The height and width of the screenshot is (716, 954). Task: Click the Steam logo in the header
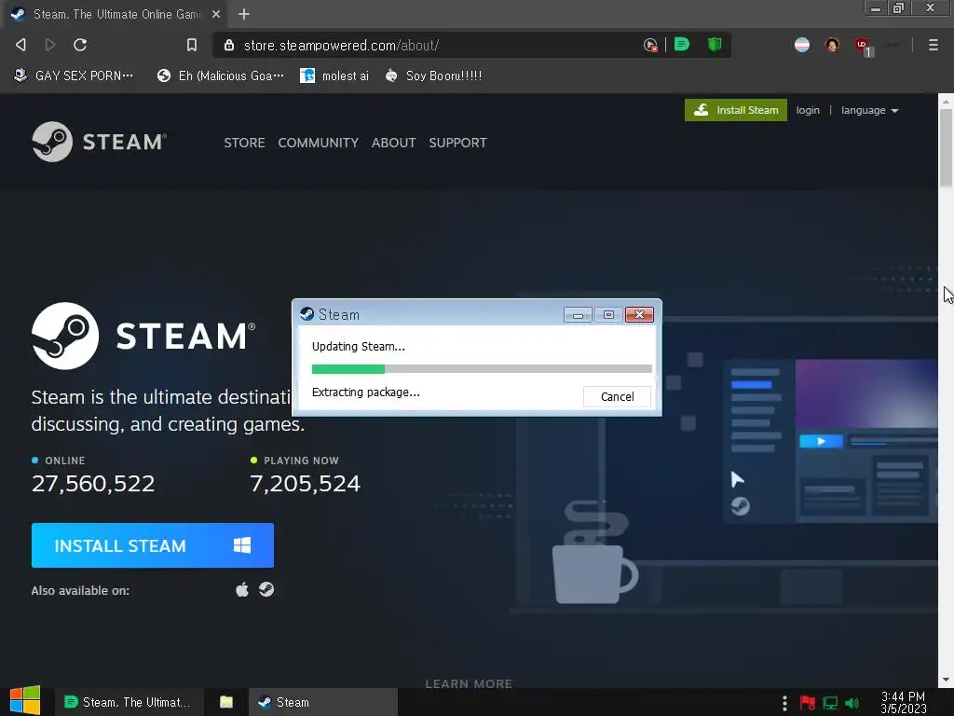[x=99, y=142]
